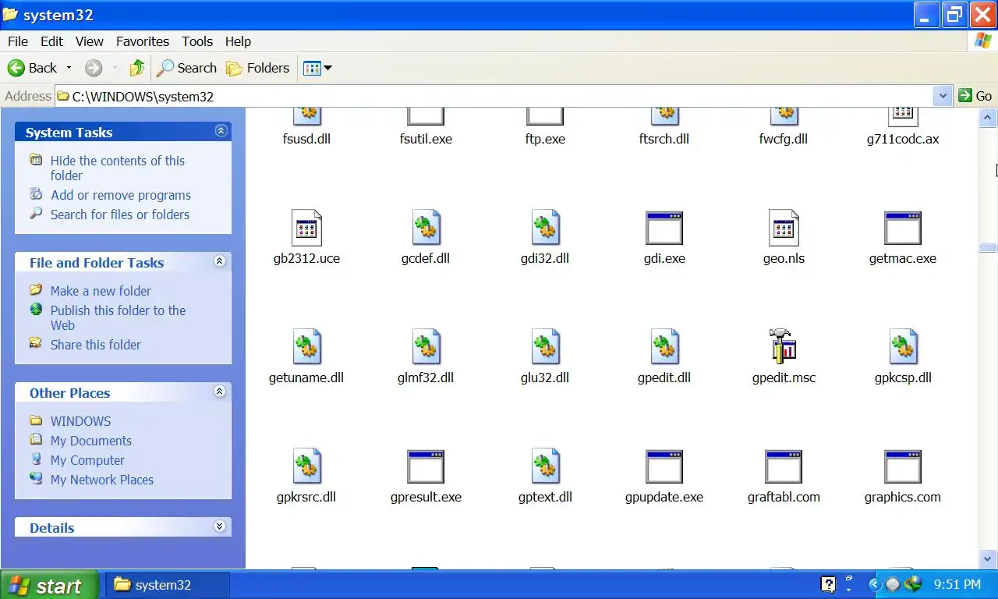Click the fwcfg.dll file label

click(784, 139)
